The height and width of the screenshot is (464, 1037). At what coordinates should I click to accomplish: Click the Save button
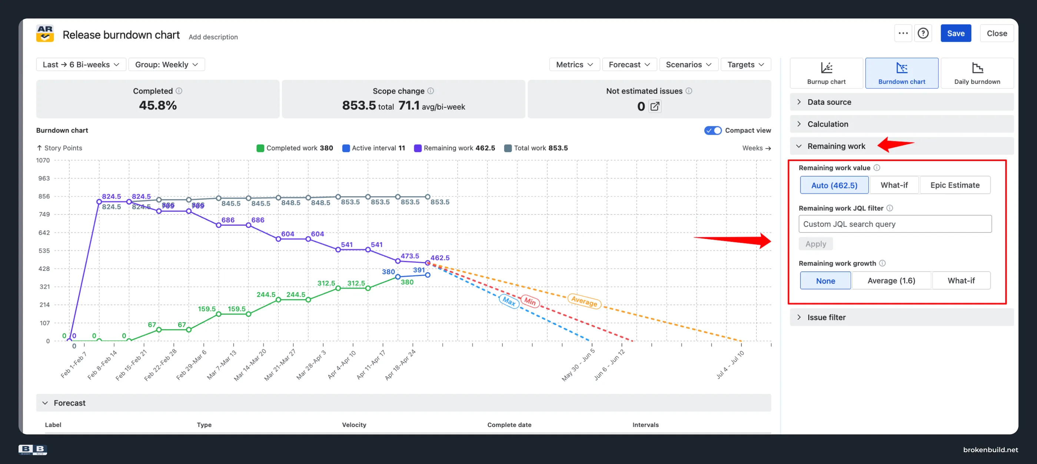pos(956,33)
